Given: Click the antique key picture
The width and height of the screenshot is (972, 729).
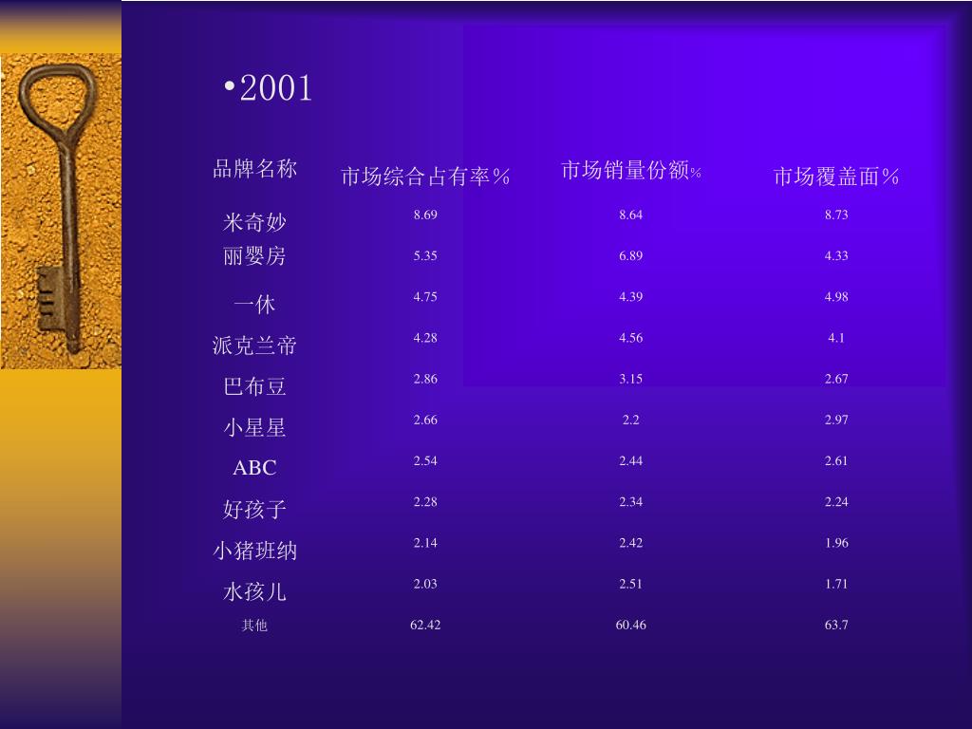Looking at the screenshot, I should click(61, 211).
